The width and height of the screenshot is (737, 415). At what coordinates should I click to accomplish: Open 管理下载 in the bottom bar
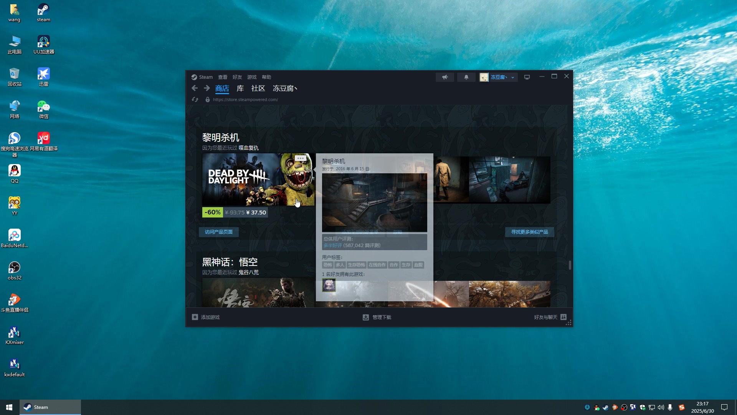tap(377, 317)
